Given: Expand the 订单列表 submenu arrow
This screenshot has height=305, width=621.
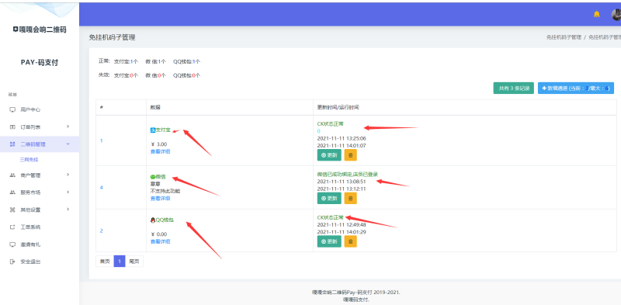Looking at the screenshot, I should [x=68, y=127].
